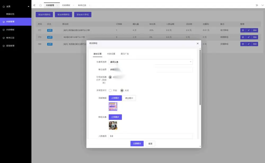
Task: Select the 展示广告 dialog tab
Action: tap(125, 54)
